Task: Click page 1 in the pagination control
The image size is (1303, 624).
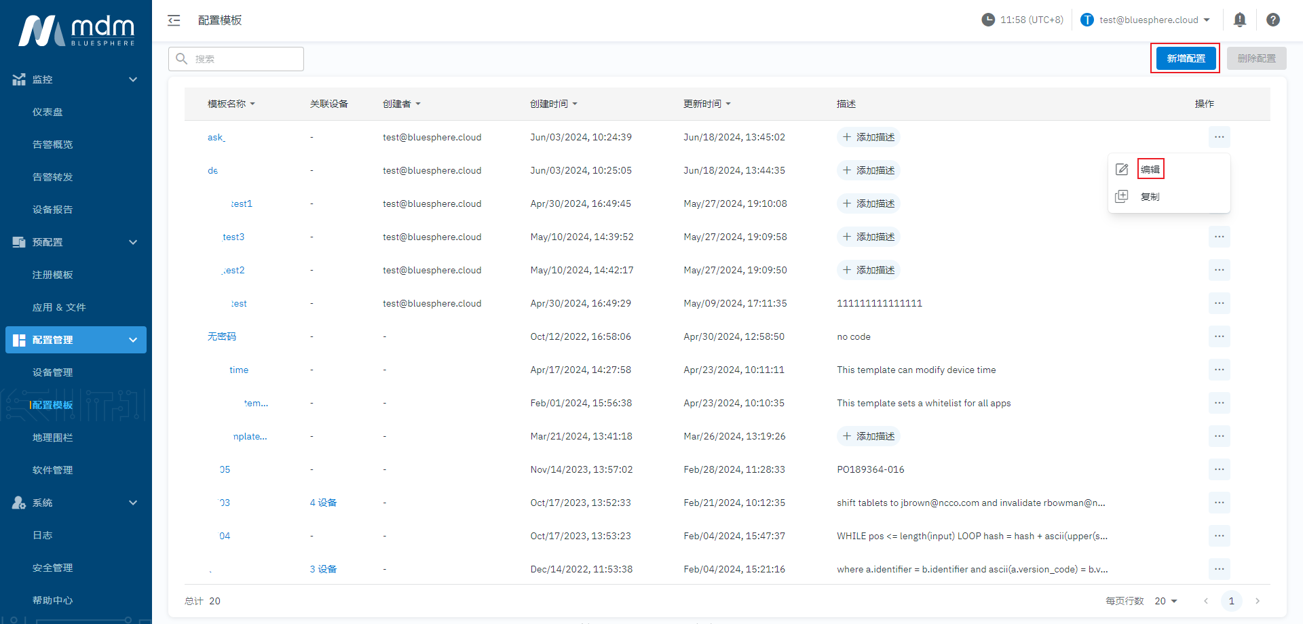Action: tap(1231, 601)
